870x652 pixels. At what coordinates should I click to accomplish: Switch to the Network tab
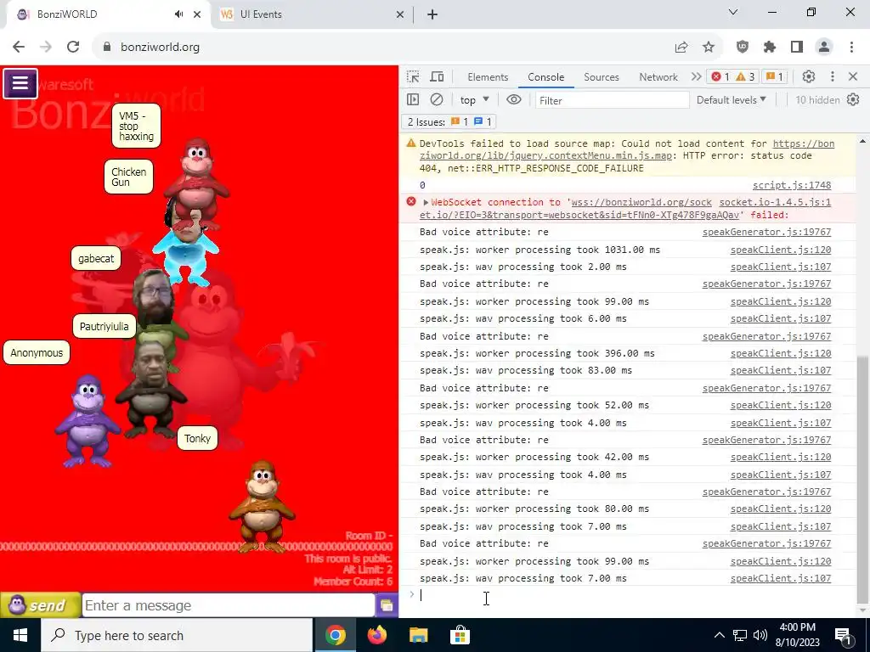[x=658, y=77]
